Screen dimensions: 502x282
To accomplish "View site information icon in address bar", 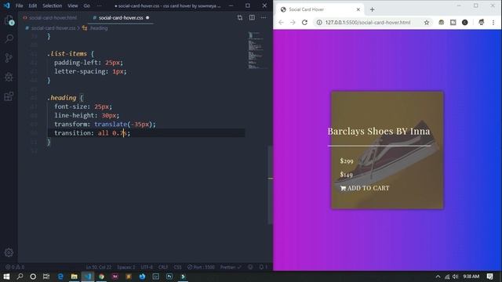I will 319,23.
